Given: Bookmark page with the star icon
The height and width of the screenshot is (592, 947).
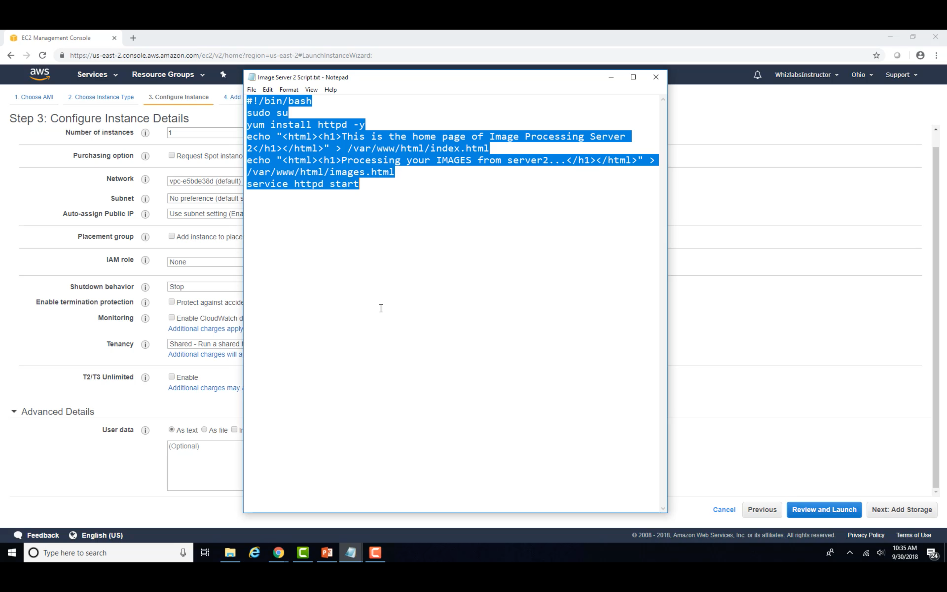Looking at the screenshot, I should point(876,55).
